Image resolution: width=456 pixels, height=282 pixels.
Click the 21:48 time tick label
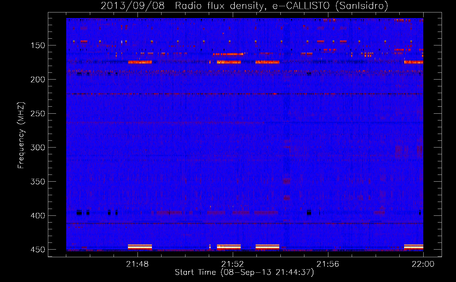[x=138, y=264]
